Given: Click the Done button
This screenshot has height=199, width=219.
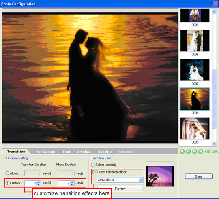Looking at the screenshot, I should (198, 176).
